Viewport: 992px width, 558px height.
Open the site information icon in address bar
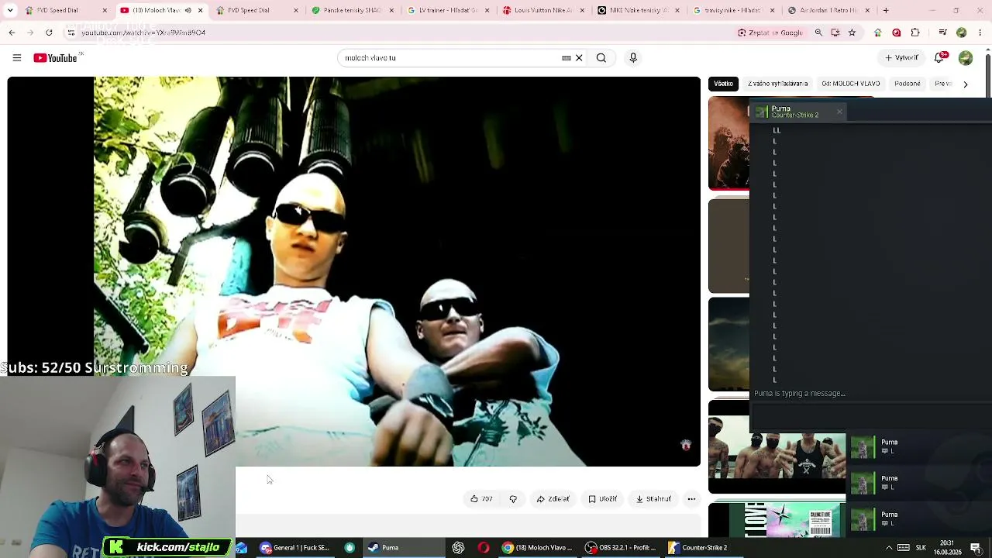pyautogui.click(x=71, y=33)
